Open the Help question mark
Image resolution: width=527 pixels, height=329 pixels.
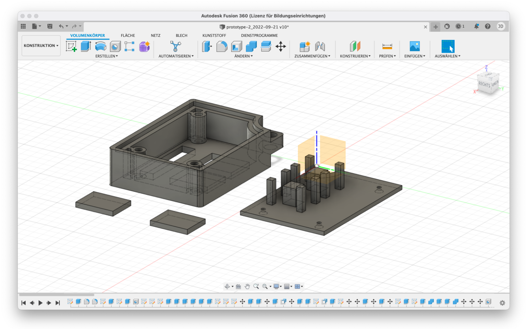488,26
